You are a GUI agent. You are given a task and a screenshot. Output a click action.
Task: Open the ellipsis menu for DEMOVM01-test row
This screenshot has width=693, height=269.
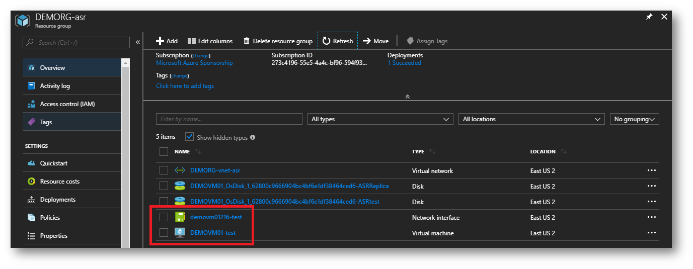[652, 233]
